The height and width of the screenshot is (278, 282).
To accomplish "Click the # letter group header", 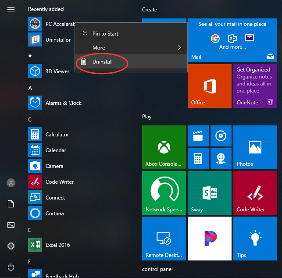I will [30, 56].
